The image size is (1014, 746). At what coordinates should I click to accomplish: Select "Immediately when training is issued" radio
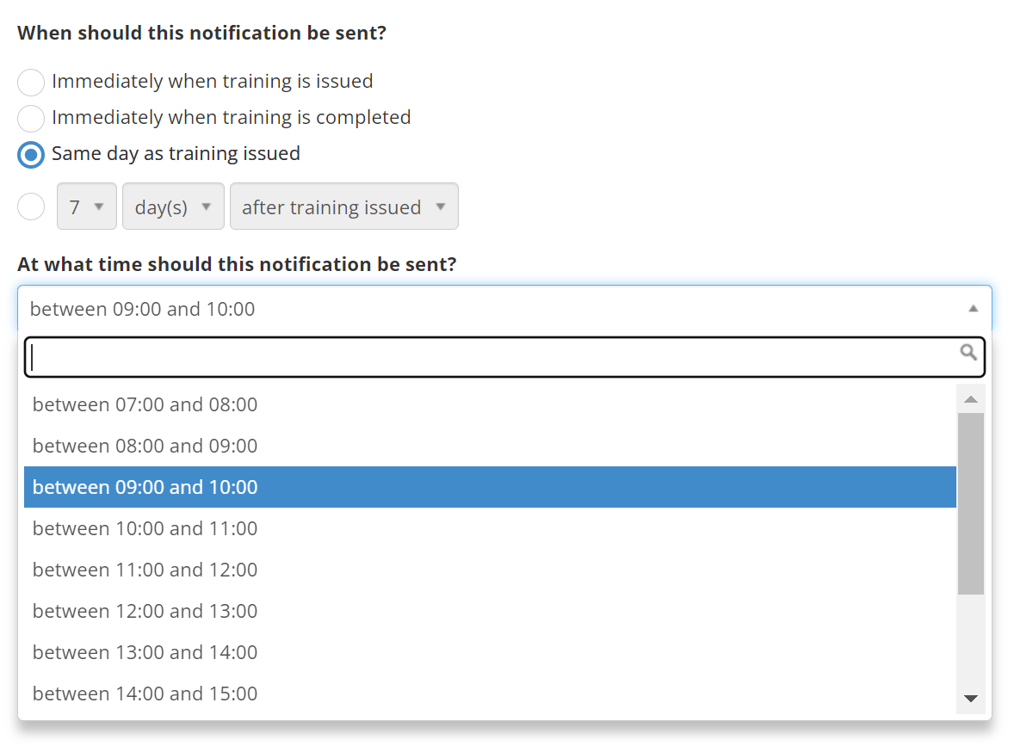click(x=31, y=83)
